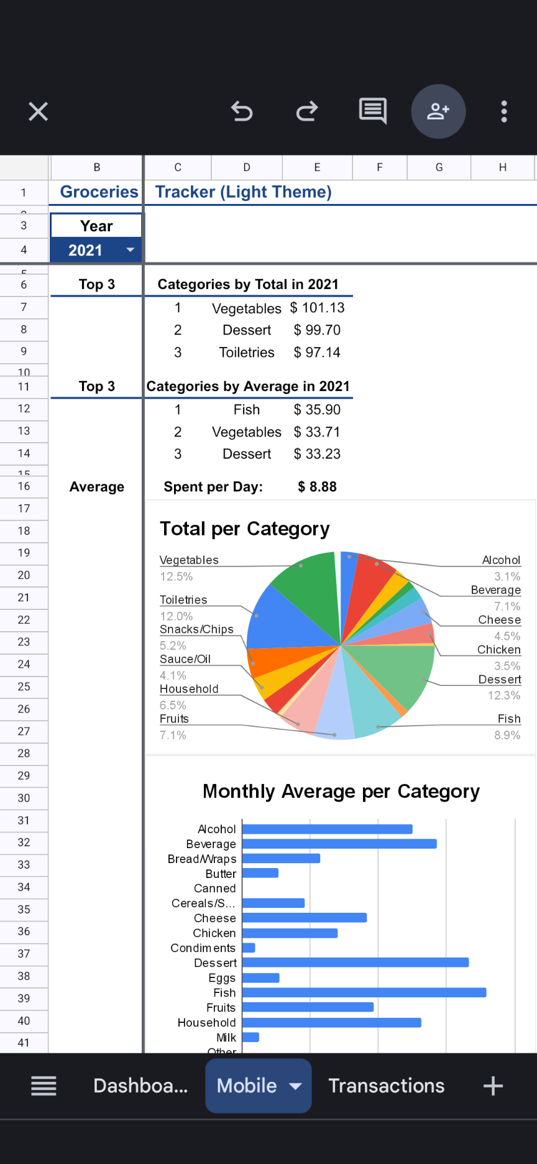
Task: Open the all sheets list icon
Action: pyautogui.click(x=44, y=1086)
